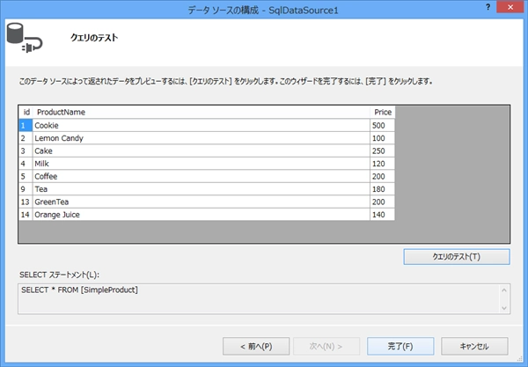Click the data source plug icon
The image size is (528, 367).
click(25, 38)
